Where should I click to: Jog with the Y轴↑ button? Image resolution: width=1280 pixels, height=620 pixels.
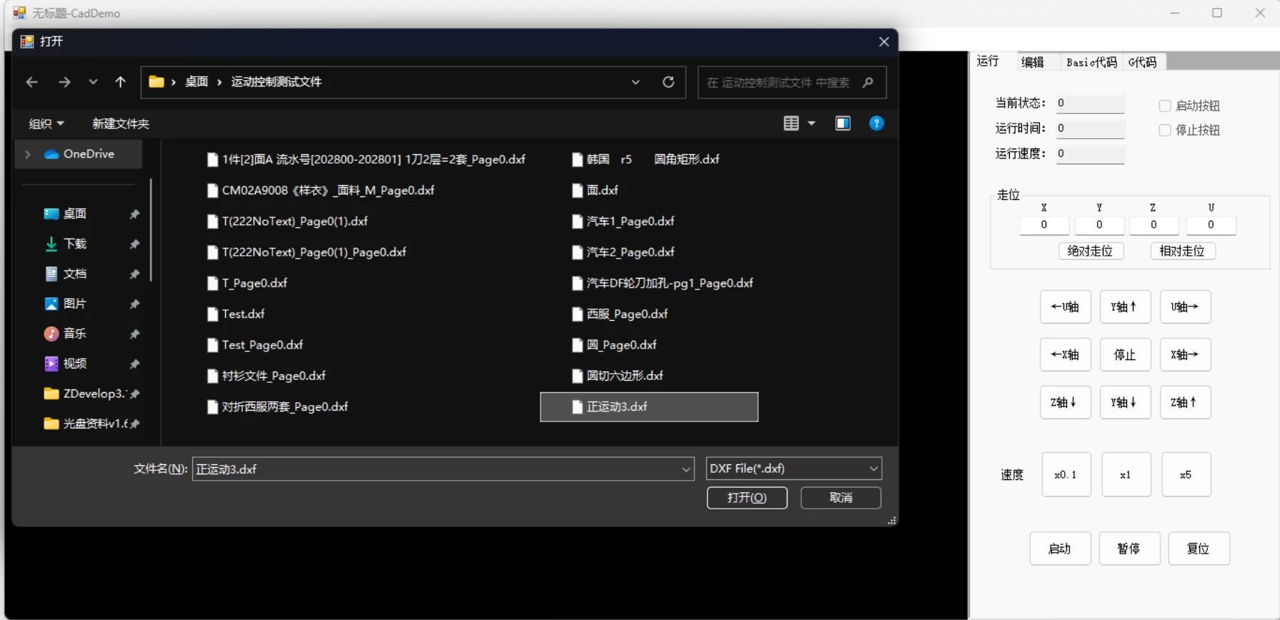click(1125, 307)
